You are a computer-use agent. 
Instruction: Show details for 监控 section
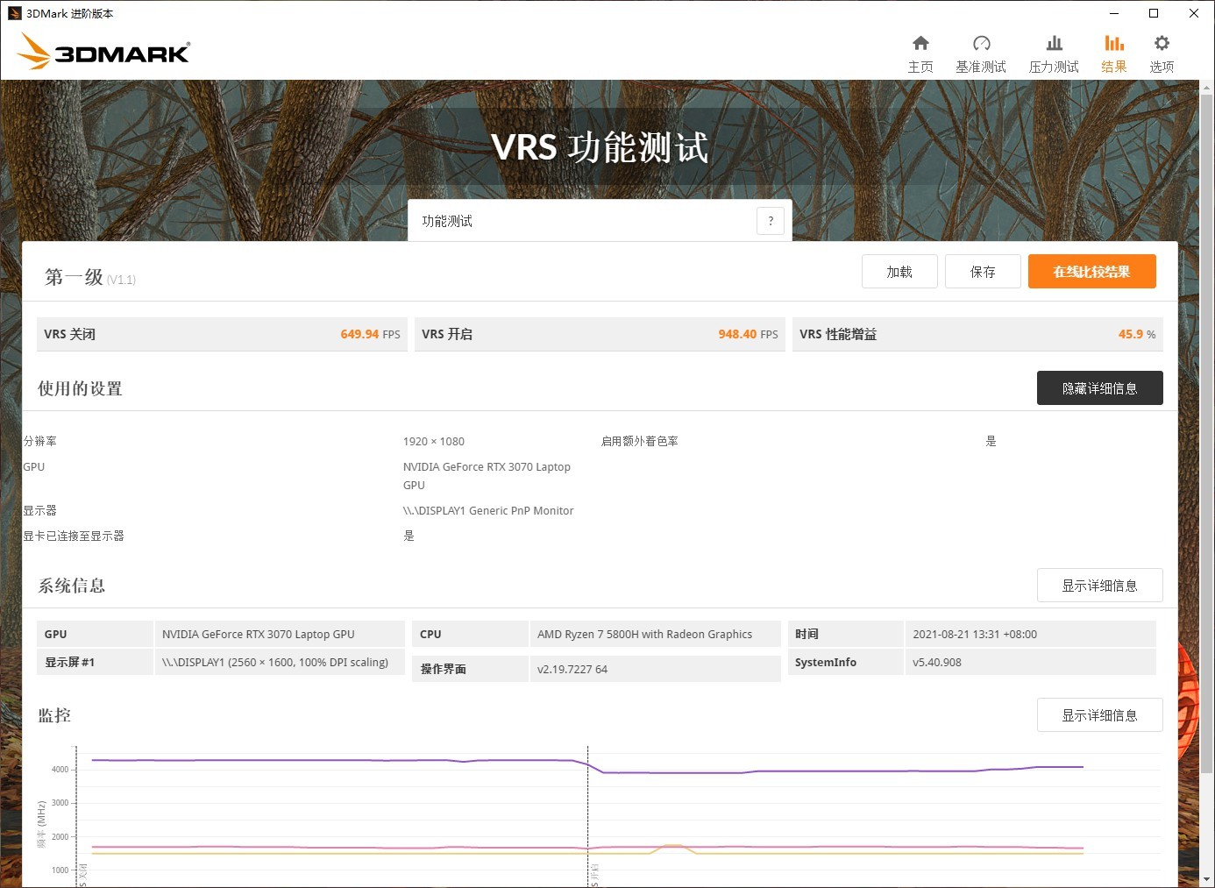pos(1099,715)
